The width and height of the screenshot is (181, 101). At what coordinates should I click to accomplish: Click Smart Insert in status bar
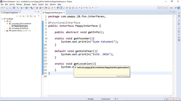pos(105,99)
